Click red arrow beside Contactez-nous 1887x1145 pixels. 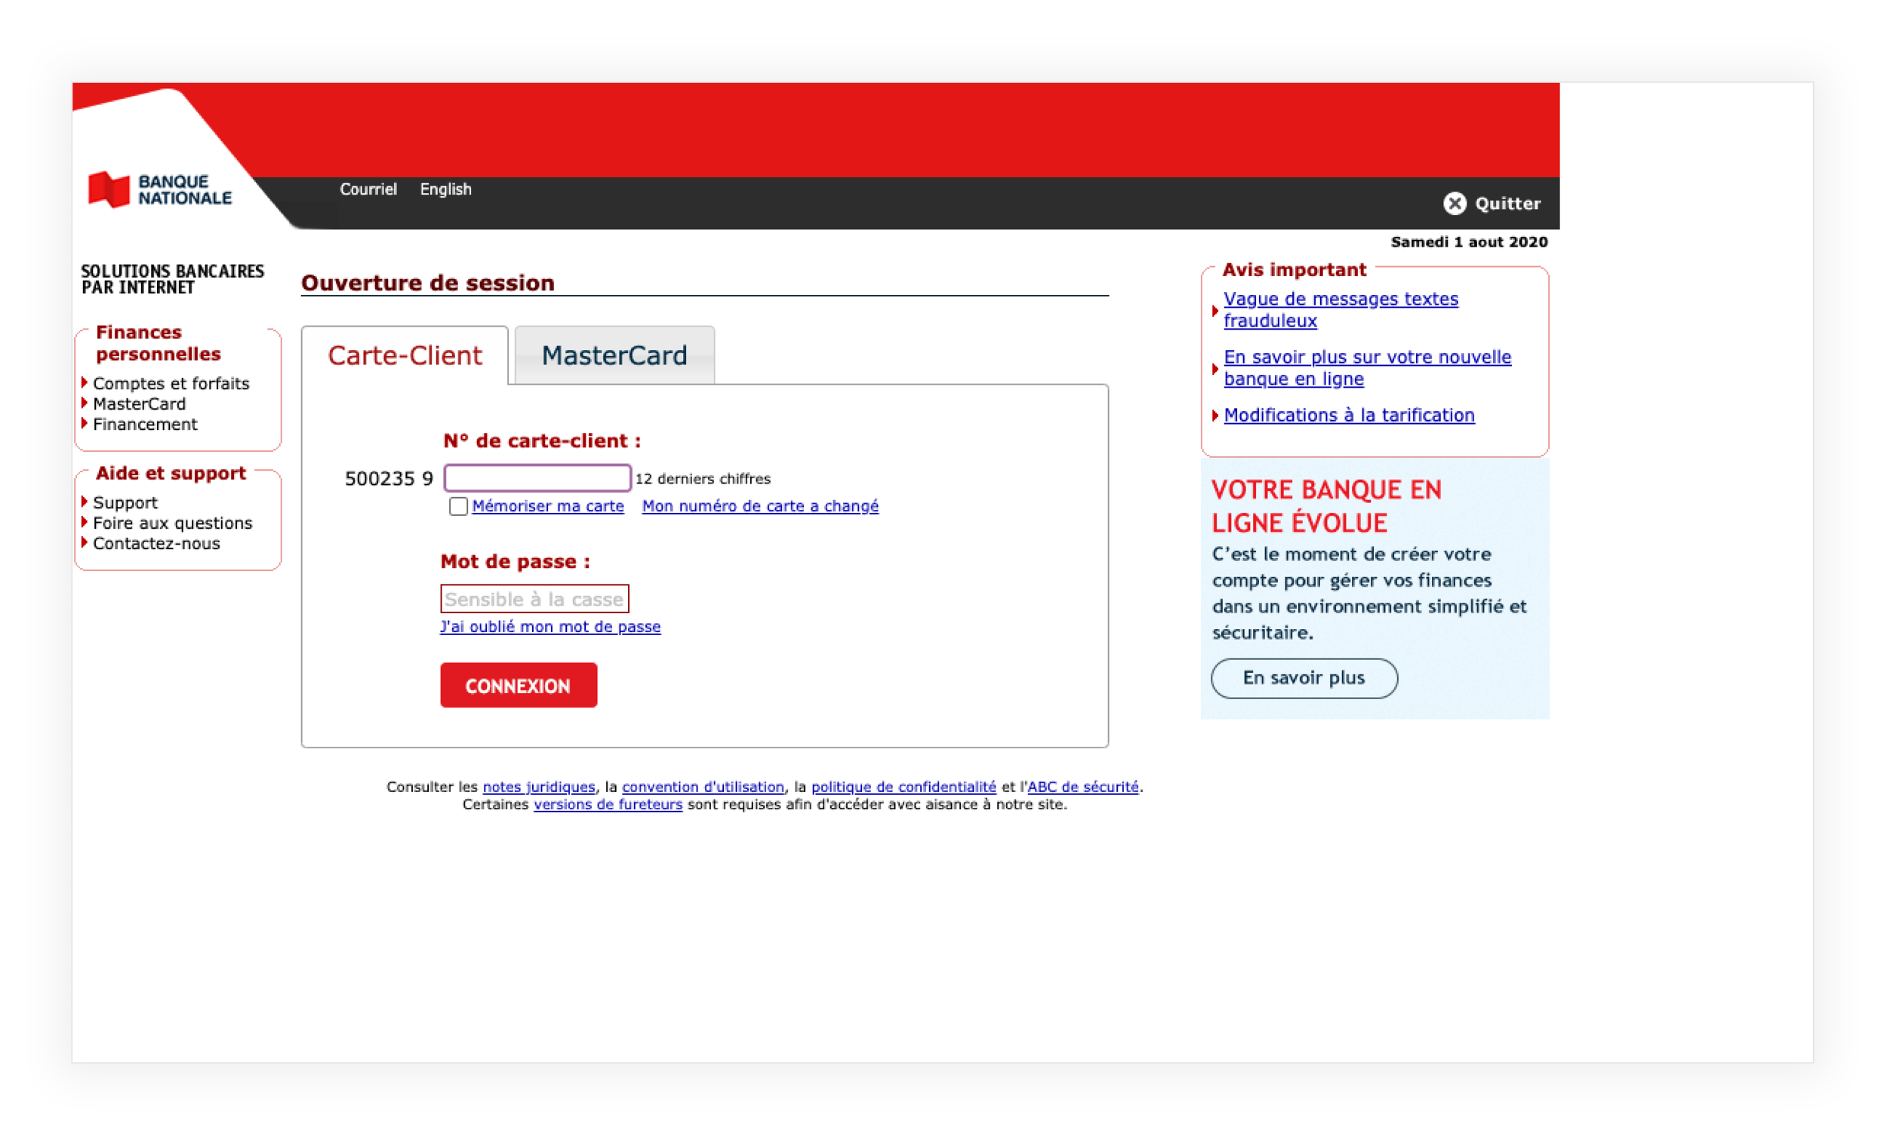[85, 542]
